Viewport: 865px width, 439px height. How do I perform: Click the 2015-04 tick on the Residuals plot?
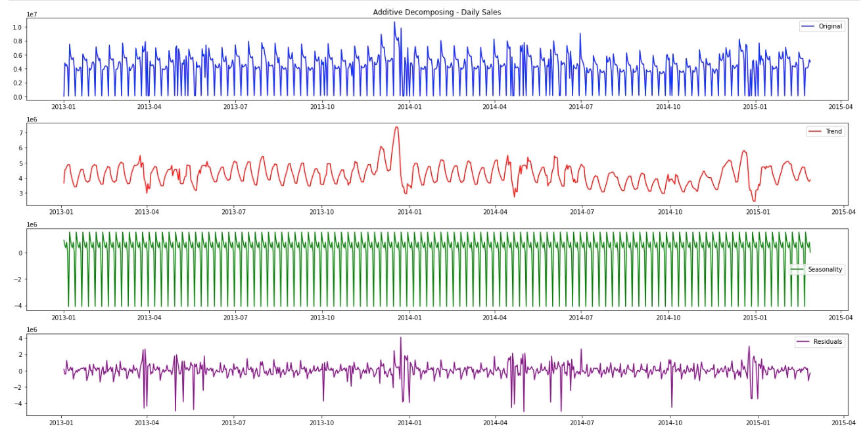click(x=841, y=424)
